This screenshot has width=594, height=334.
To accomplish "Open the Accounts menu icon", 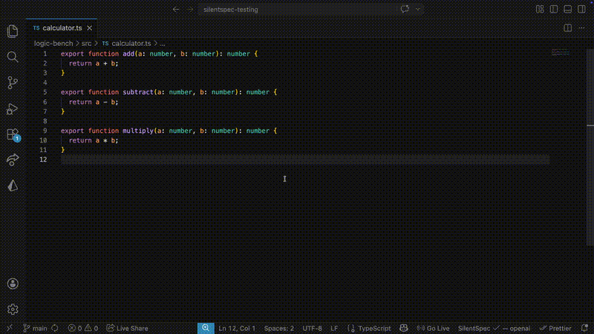I will [x=13, y=284].
